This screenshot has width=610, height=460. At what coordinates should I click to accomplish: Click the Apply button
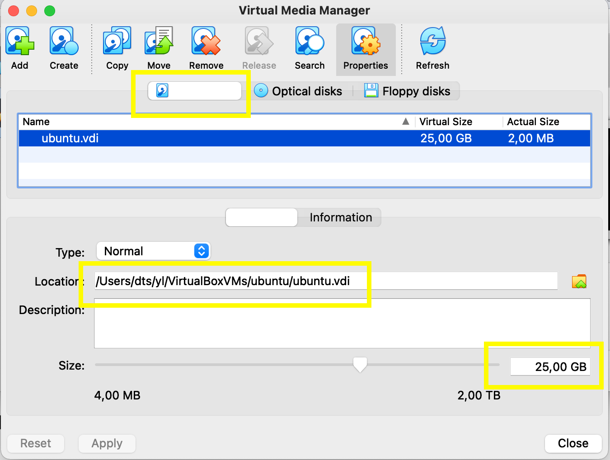point(107,443)
